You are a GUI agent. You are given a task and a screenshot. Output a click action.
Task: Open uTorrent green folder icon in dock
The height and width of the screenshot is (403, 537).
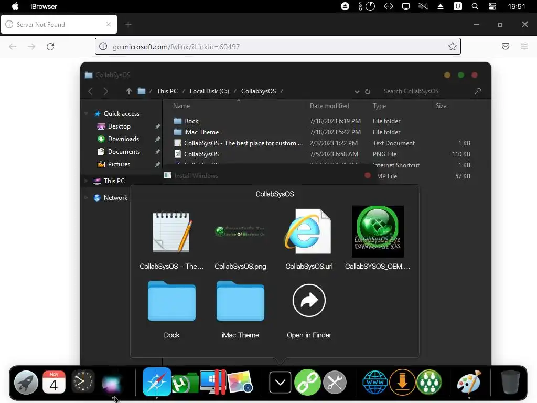point(185,383)
